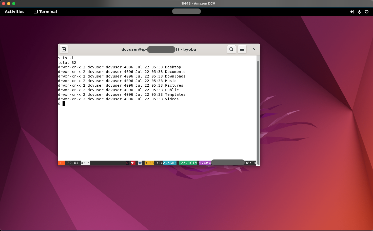Click the 'Pictures' directory name in the listing

[174, 85]
